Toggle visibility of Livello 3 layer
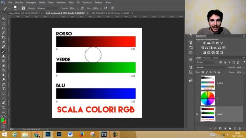246x138 pixels. (x=197, y=114)
